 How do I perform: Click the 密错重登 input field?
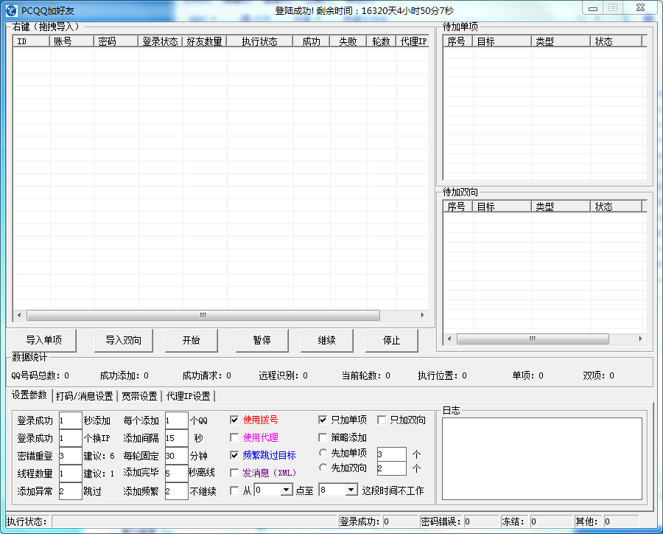(x=70, y=456)
